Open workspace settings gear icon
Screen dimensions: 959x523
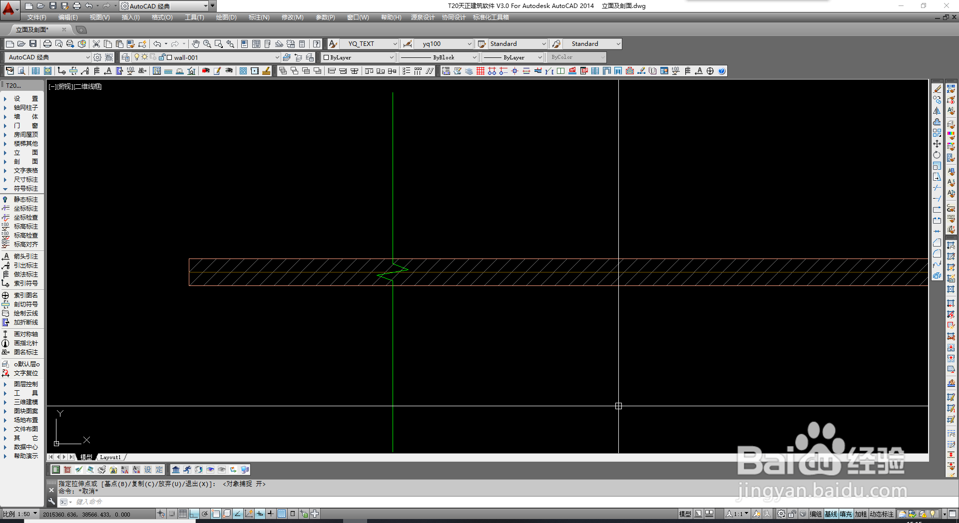[x=97, y=57]
